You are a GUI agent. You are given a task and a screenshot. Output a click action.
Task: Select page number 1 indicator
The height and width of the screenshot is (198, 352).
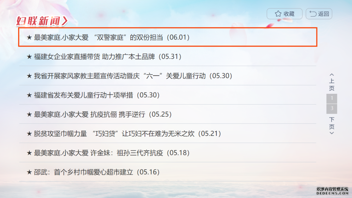332,98
